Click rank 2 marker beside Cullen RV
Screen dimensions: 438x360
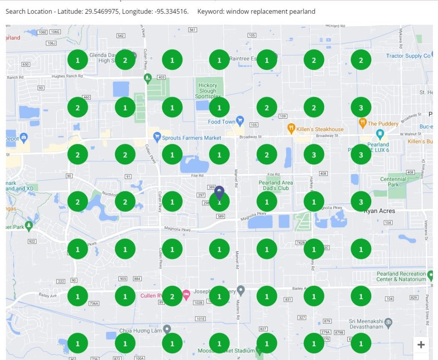tap(172, 296)
